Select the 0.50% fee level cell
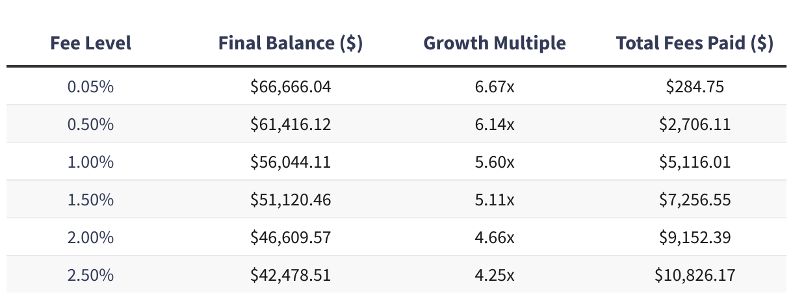 [90, 124]
